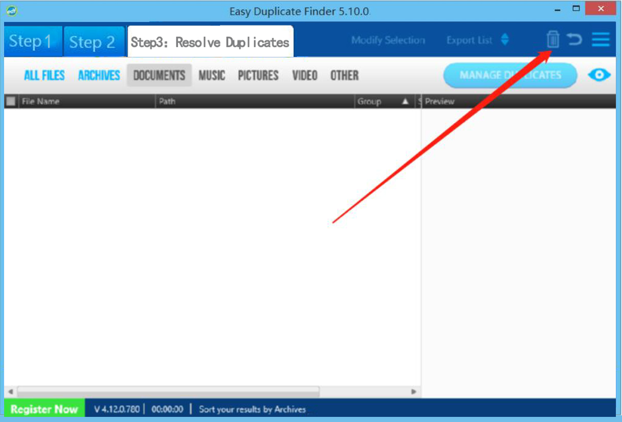
Task: Open the hamburger menu
Action: (x=601, y=39)
